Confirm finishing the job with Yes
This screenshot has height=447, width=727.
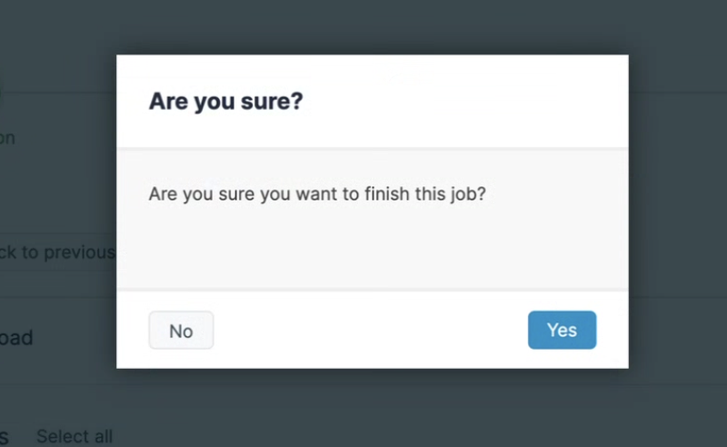tap(562, 330)
